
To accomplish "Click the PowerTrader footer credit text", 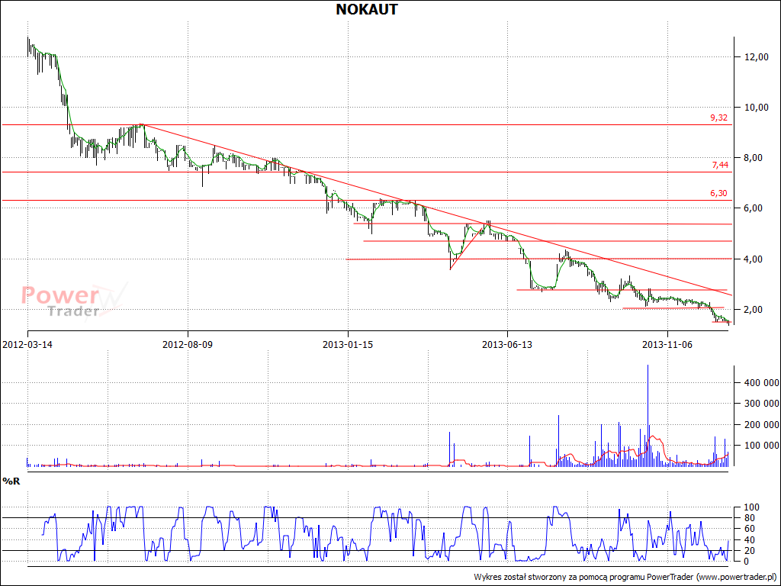I will coord(627,578).
